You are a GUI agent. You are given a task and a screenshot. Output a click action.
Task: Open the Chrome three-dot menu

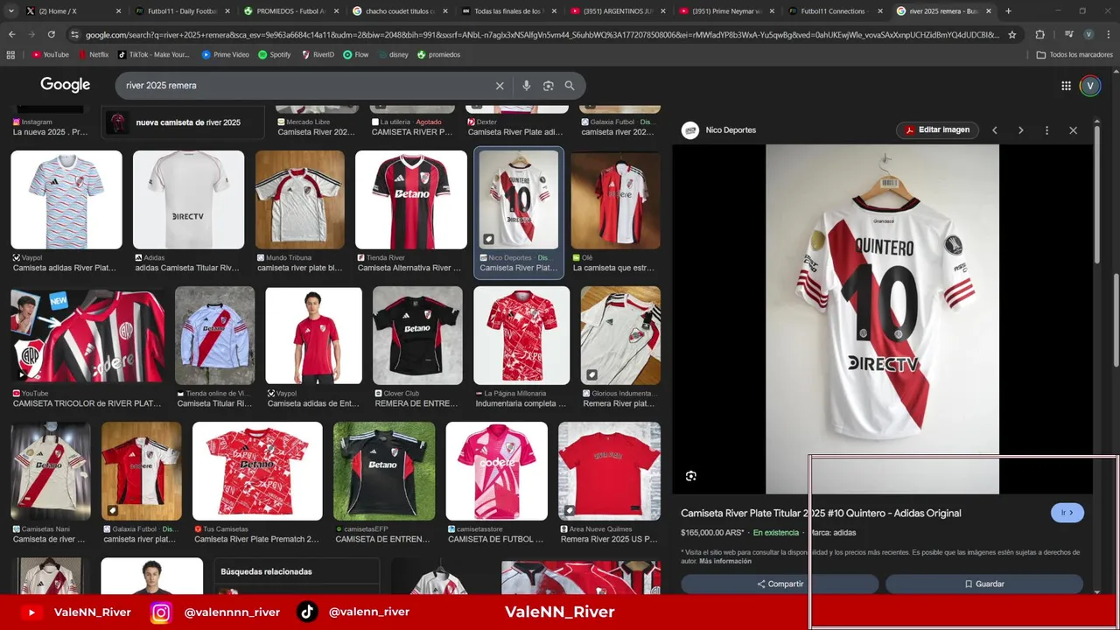click(x=1107, y=34)
